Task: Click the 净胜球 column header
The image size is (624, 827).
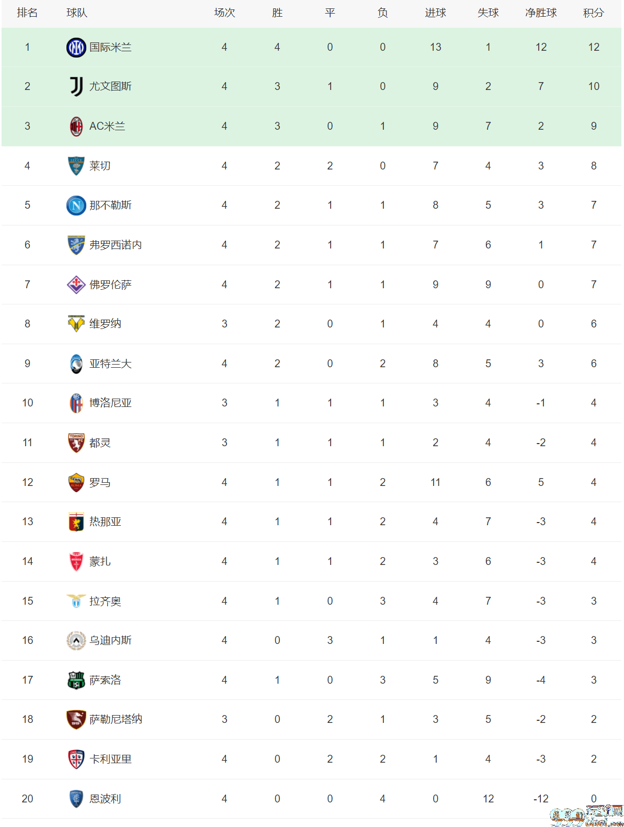Action: (541, 13)
